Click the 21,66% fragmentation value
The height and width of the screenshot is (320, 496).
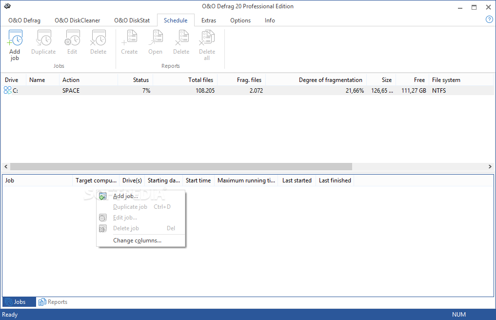[x=355, y=91]
